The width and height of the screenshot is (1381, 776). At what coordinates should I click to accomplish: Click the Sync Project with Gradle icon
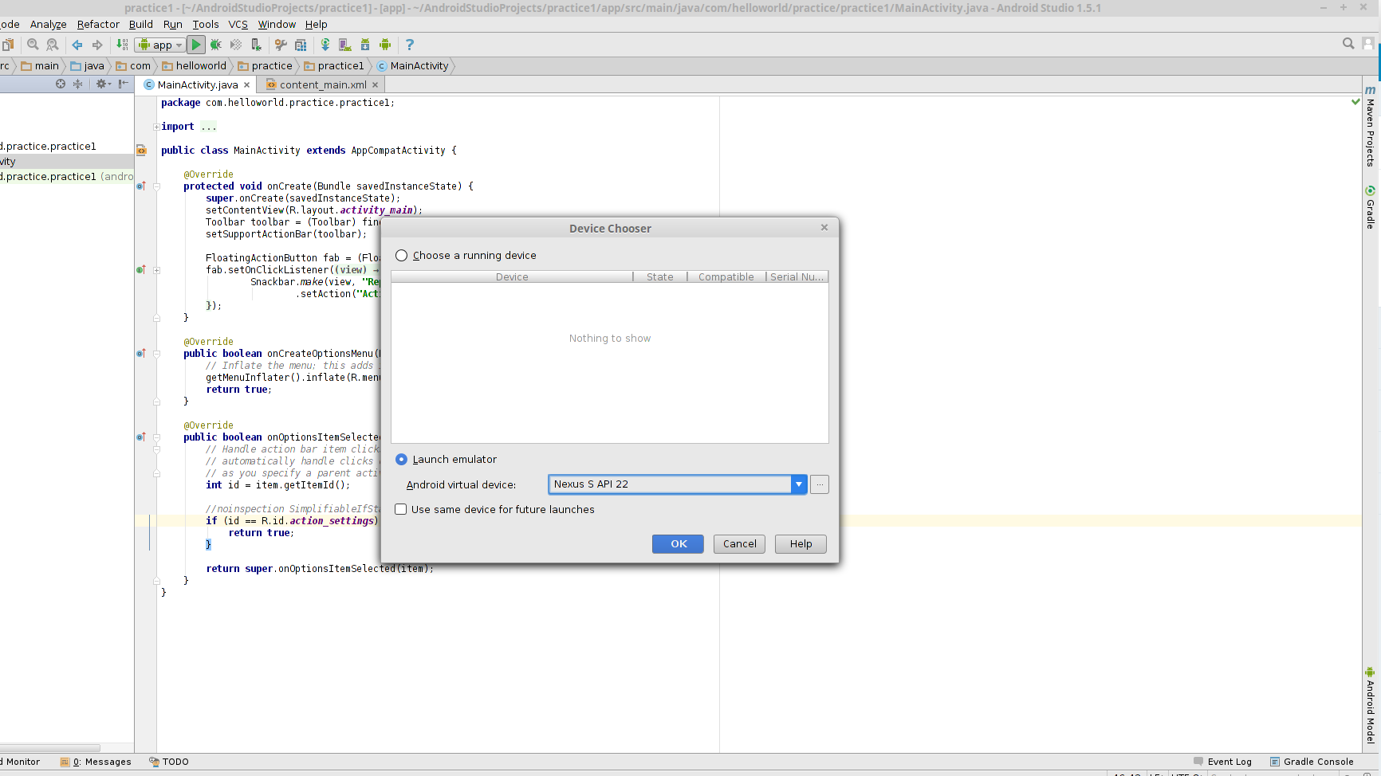coord(325,45)
